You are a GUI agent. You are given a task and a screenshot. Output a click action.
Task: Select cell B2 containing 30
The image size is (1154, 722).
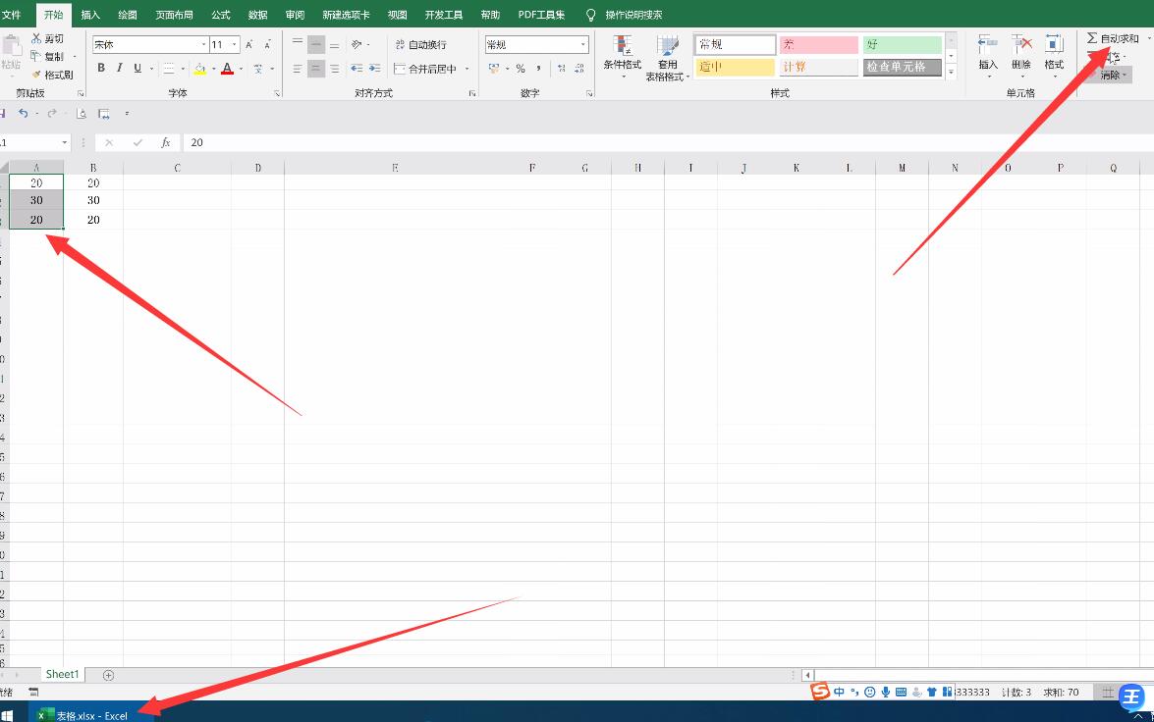click(x=93, y=201)
